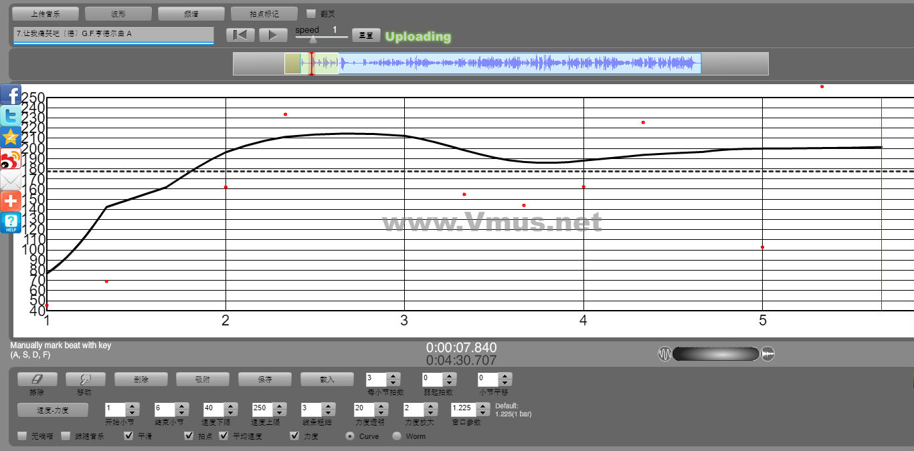Click the Twitter share icon
Screen dimensions: 914x451
click(x=11, y=116)
